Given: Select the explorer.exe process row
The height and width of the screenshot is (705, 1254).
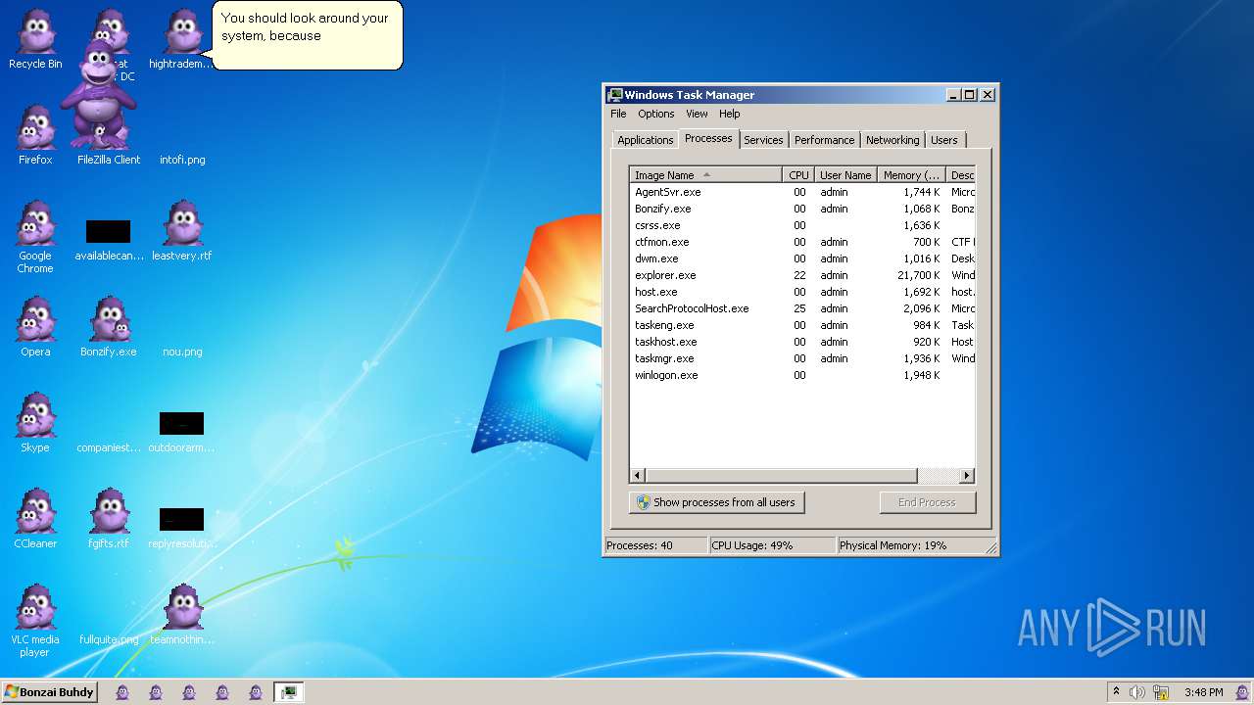Looking at the screenshot, I should click(802, 275).
